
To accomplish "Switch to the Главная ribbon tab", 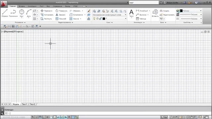I will pyautogui.click(x=13, y=6).
